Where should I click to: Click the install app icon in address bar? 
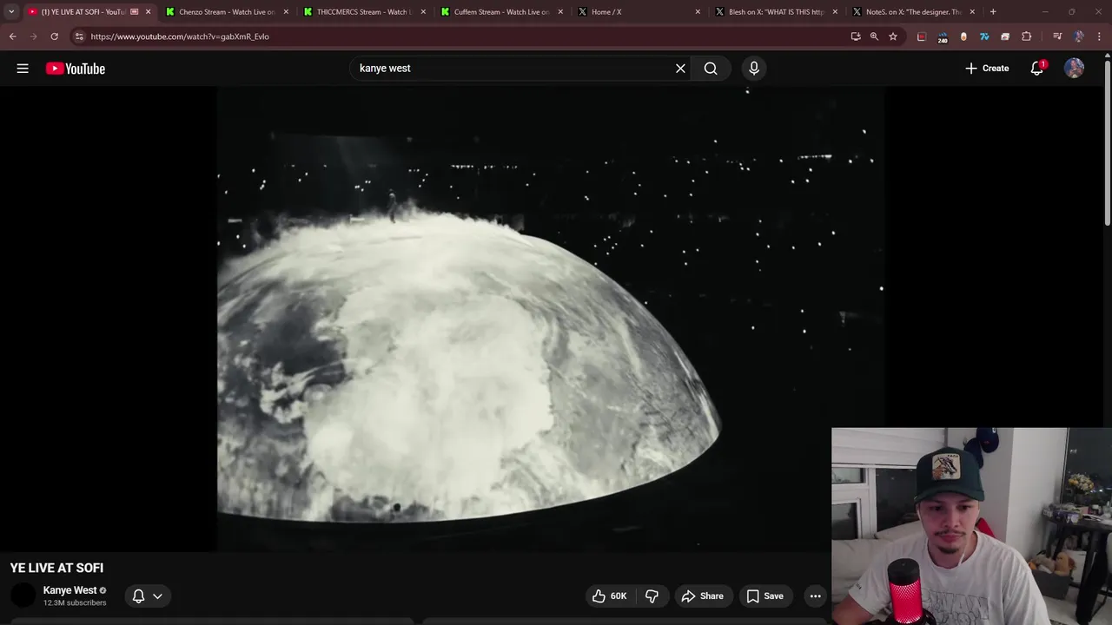point(856,36)
